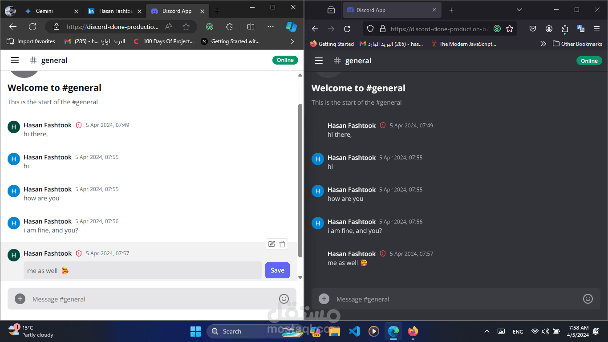Screen dimensions: 608x342
Task: Click the Message #general input in Firefox
Action: pos(456,299)
